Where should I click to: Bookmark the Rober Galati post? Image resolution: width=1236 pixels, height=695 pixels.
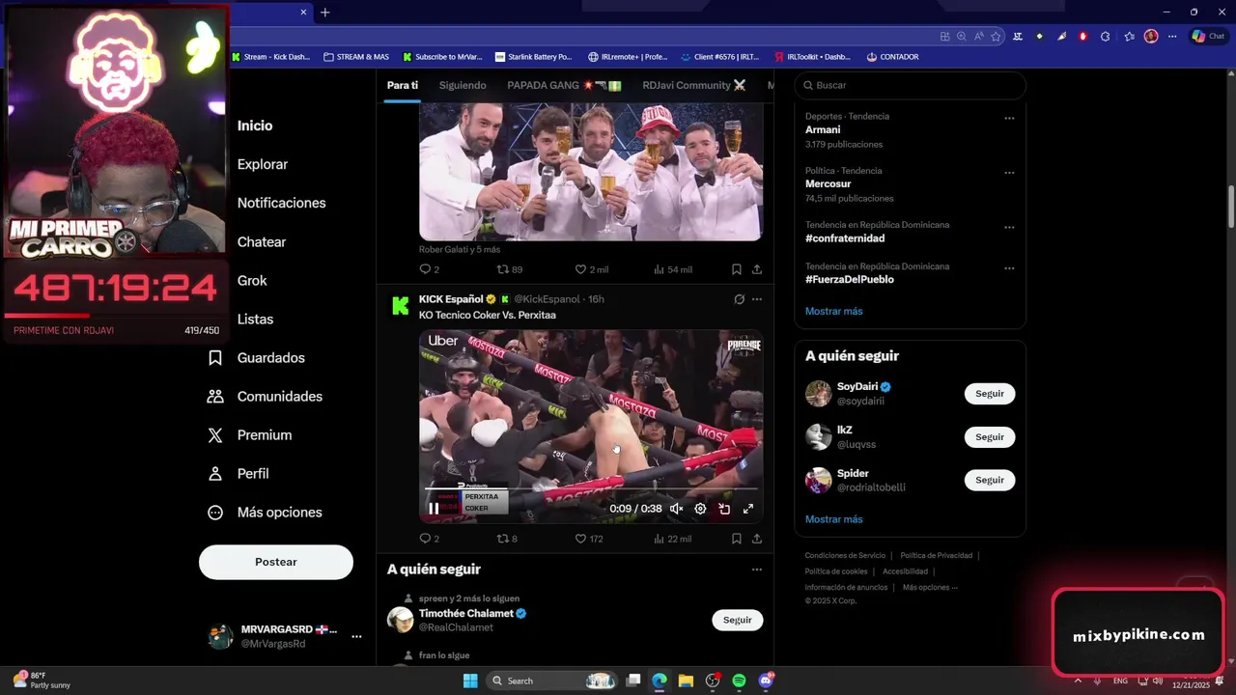pyautogui.click(x=736, y=269)
